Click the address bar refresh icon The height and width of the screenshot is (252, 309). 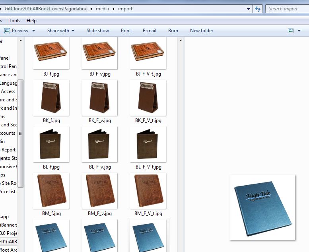click(258, 9)
